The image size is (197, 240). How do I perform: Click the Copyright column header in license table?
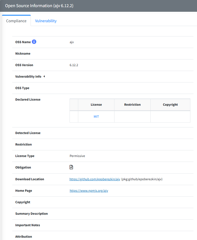170,104
